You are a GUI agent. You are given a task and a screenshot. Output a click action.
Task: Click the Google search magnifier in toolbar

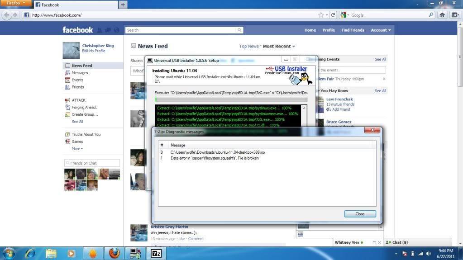(431, 15)
